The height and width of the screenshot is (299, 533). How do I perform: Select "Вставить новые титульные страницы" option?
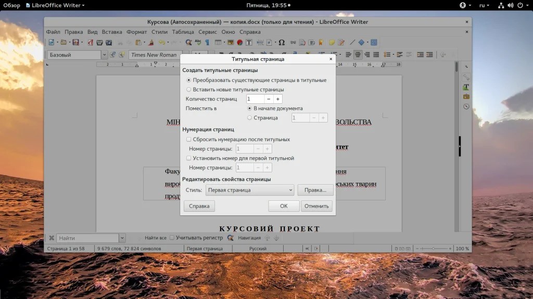click(x=189, y=89)
